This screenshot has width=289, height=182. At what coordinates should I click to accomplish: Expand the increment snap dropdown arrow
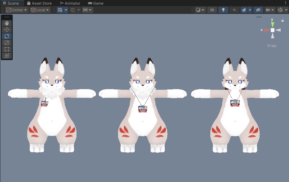(x=90, y=10)
